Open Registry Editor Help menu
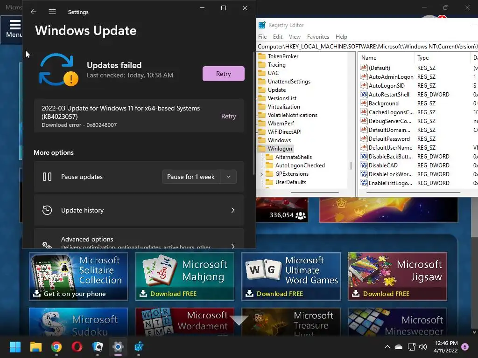The height and width of the screenshot is (358, 478). click(x=341, y=37)
